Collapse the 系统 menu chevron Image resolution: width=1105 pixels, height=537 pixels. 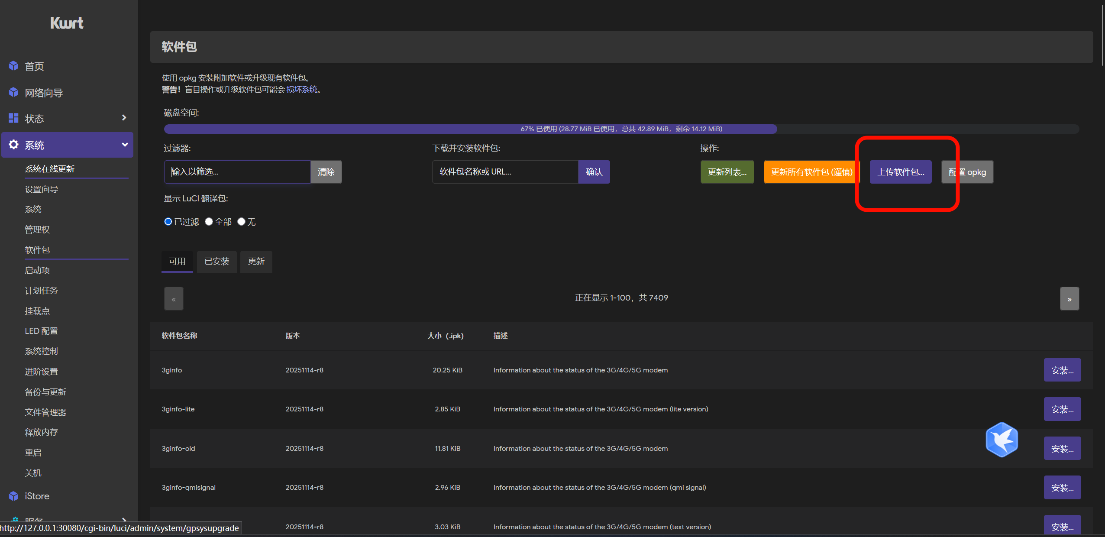[125, 145]
